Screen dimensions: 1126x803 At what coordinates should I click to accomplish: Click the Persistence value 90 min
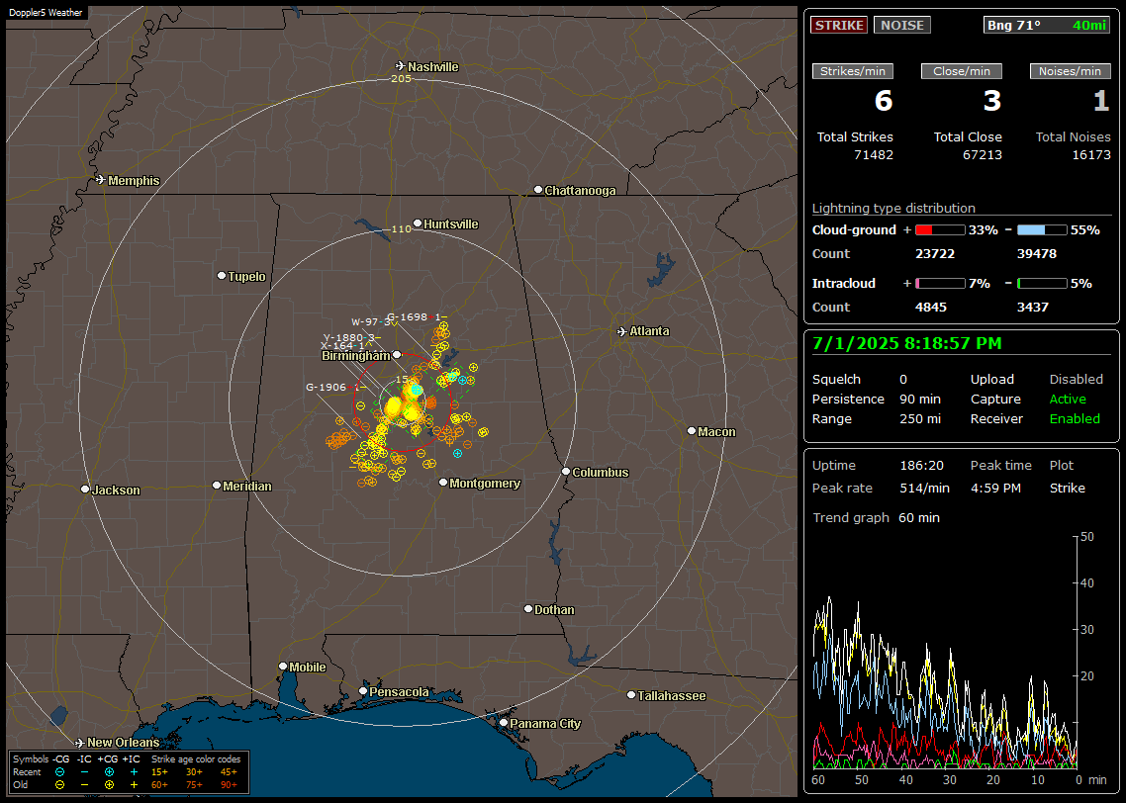[x=920, y=399]
